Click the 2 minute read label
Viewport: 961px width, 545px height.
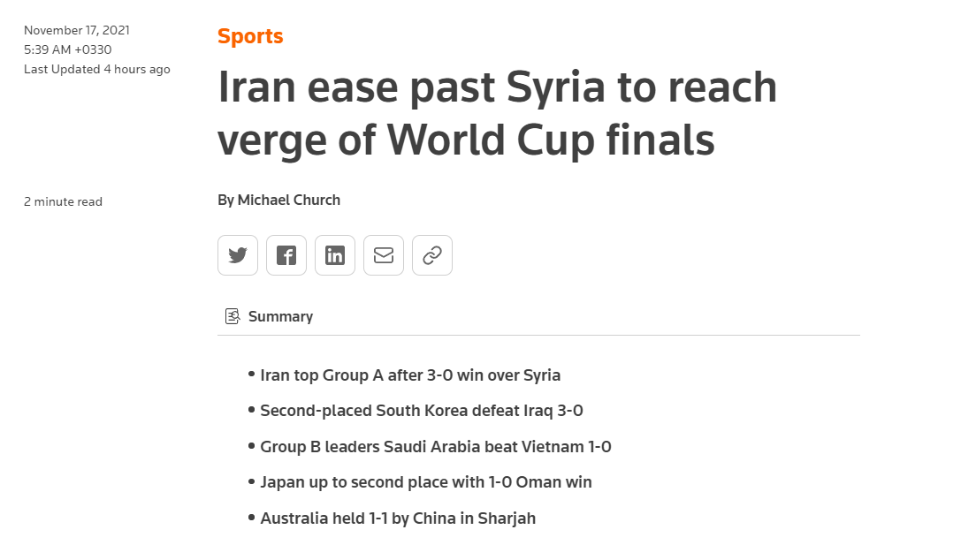63,201
